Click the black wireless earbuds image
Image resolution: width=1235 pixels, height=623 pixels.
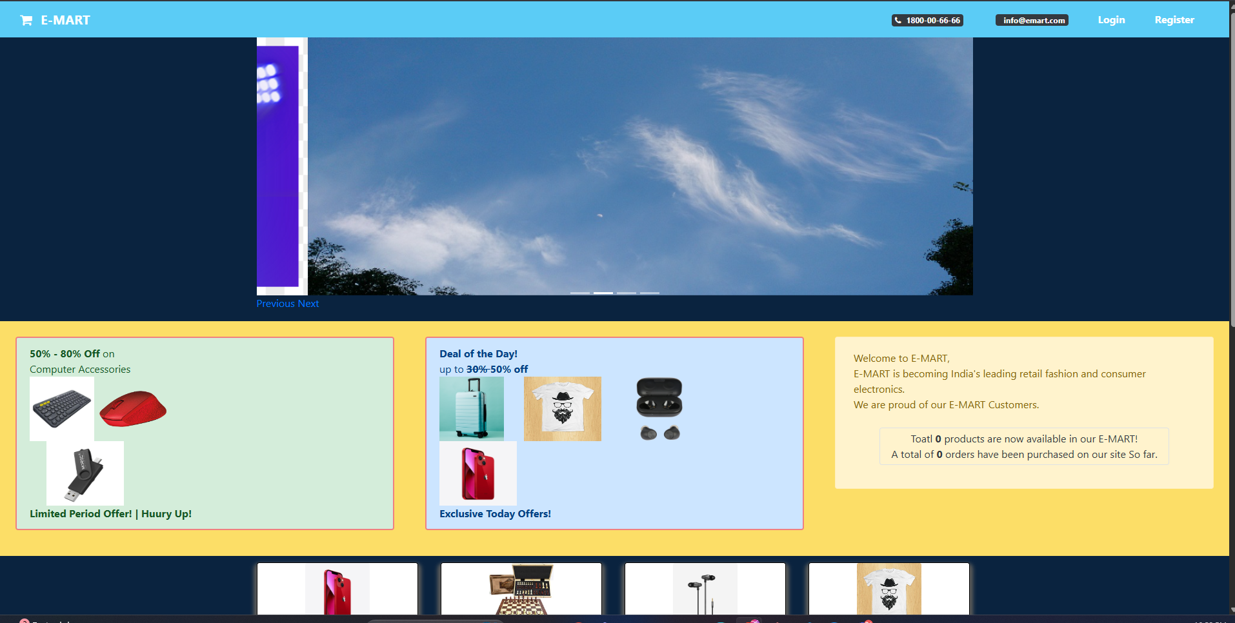pos(659,409)
